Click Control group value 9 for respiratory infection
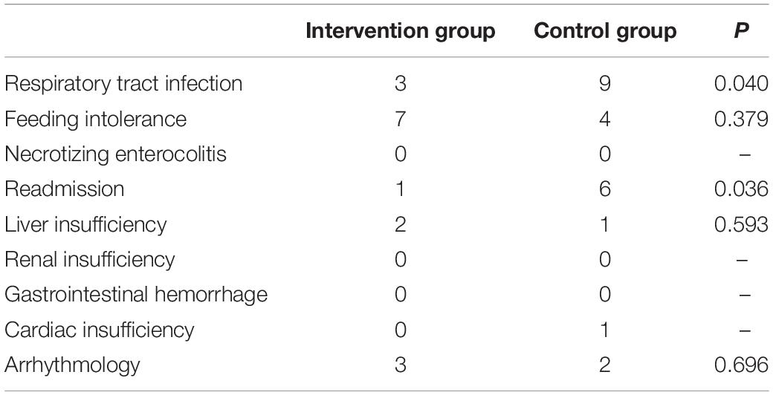 pos(605,84)
